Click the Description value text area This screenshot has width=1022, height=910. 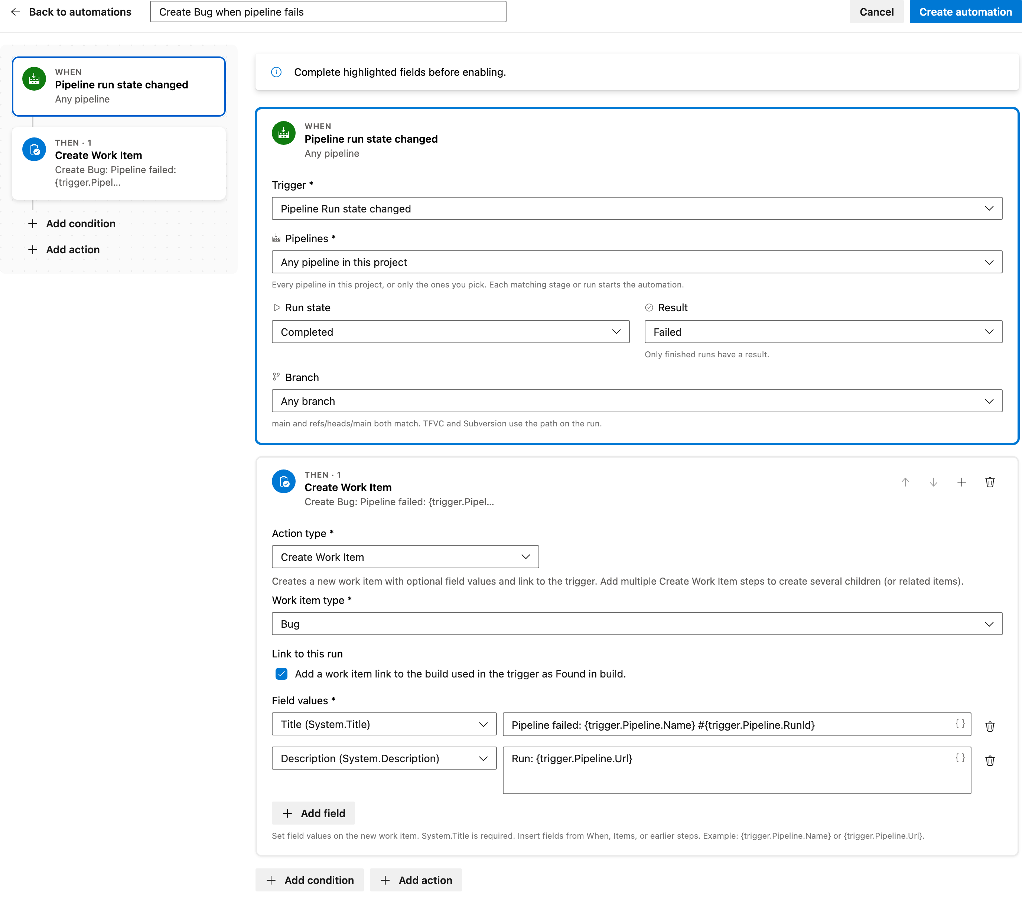click(737, 770)
